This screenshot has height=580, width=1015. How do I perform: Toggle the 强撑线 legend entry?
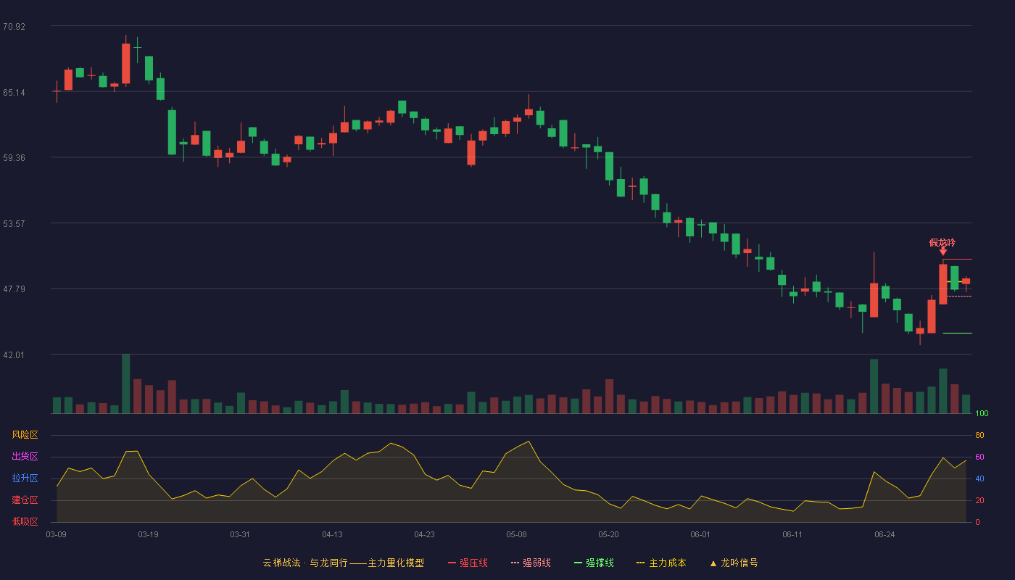594,563
